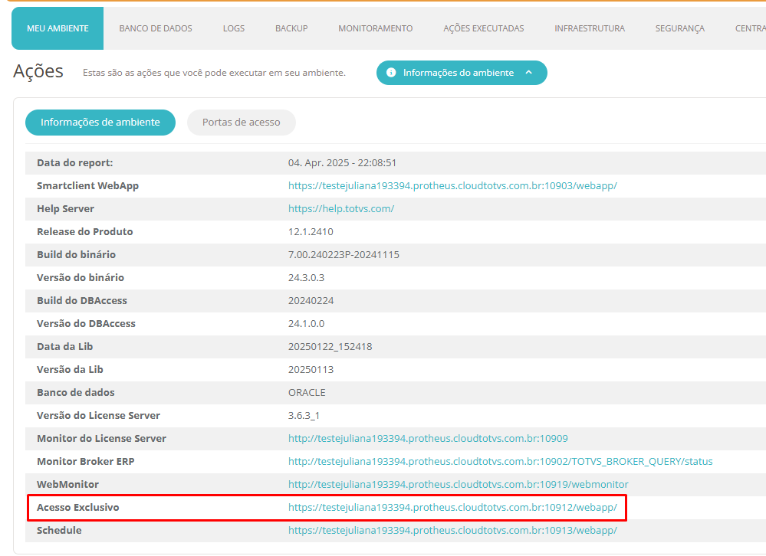Image resolution: width=766 pixels, height=556 pixels.
Task: Click the License Server version '3.6.3_1'
Action: tap(304, 415)
